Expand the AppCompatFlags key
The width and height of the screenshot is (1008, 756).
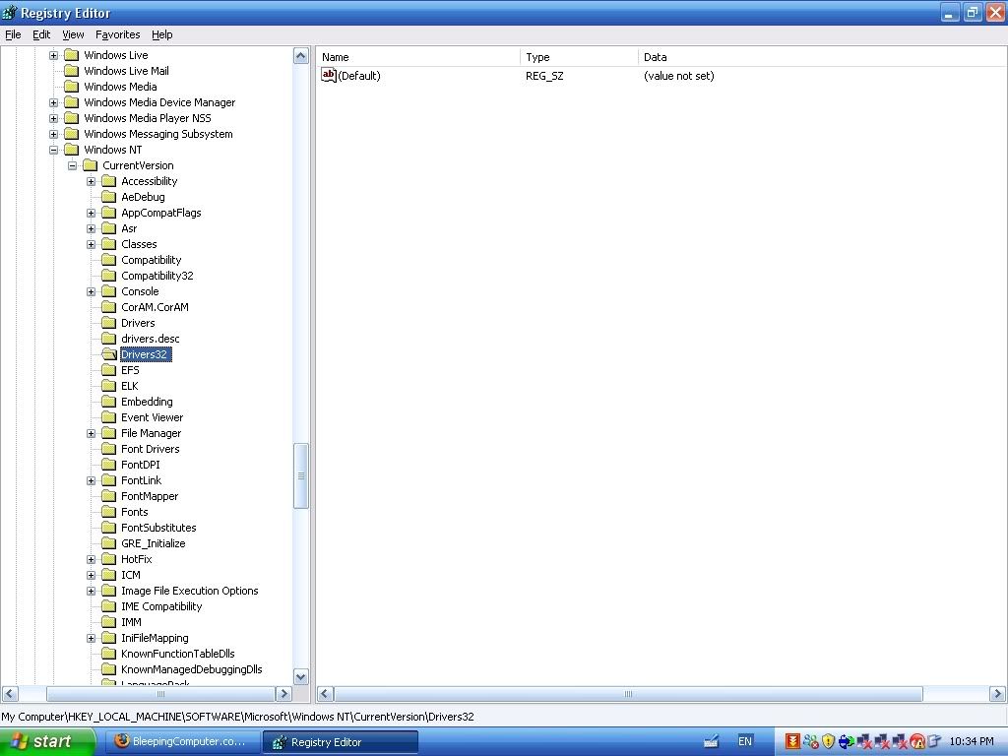[x=92, y=213]
